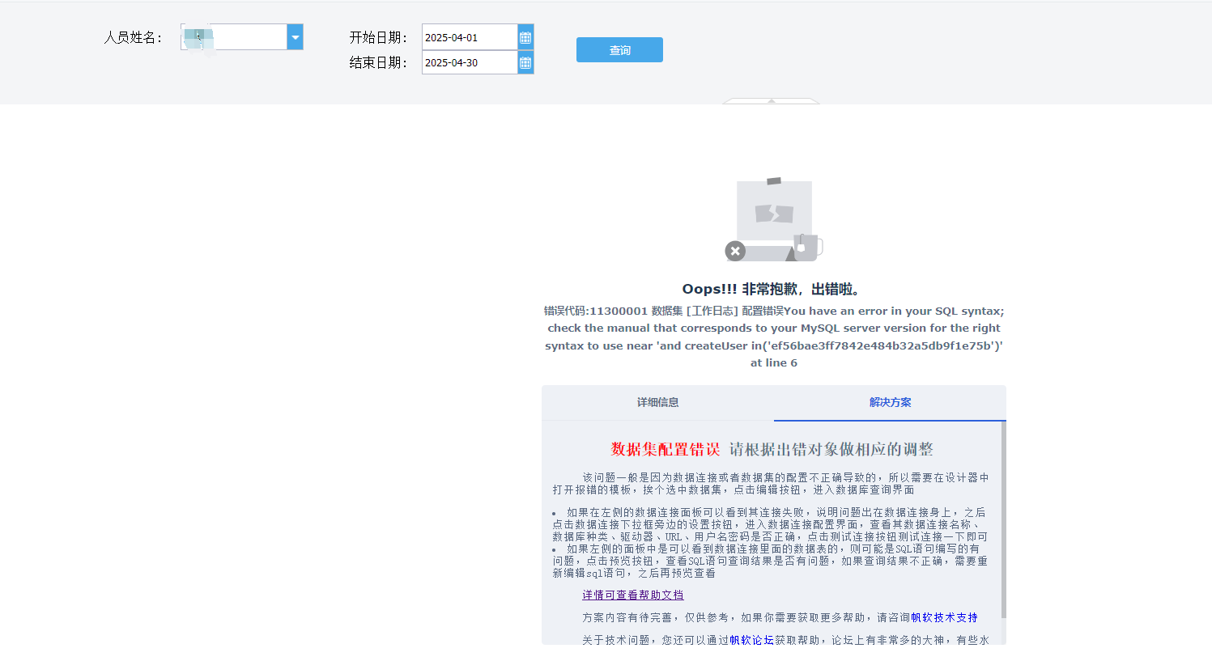The image size is (1212, 661).
Task: Open the 人员姓名 dropdown arrow
Action: point(296,37)
